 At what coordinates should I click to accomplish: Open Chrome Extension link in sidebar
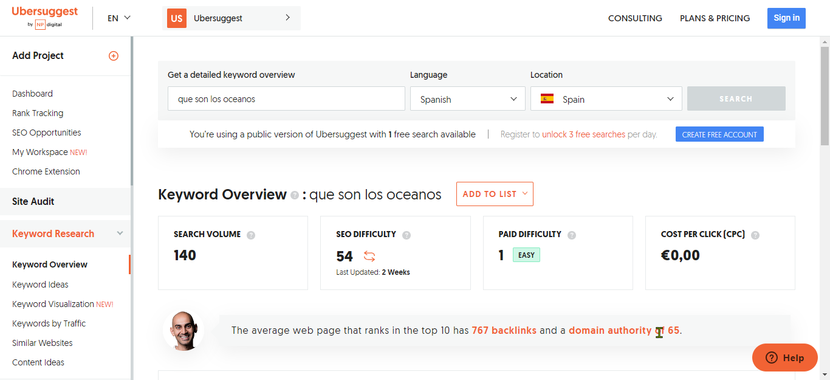46,171
